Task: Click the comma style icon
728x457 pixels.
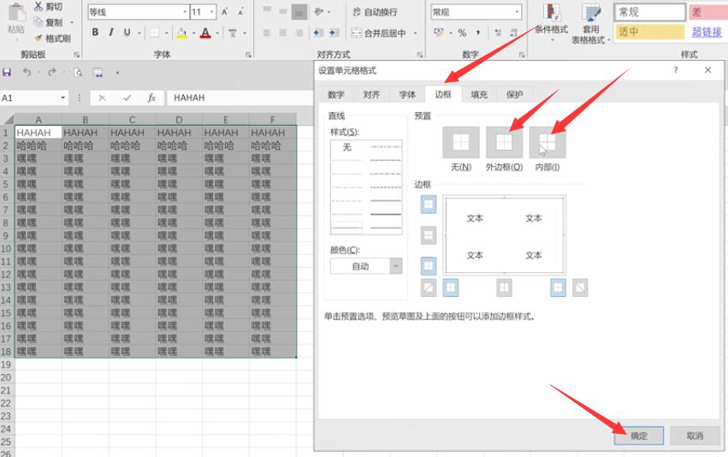Action: coord(477,33)
